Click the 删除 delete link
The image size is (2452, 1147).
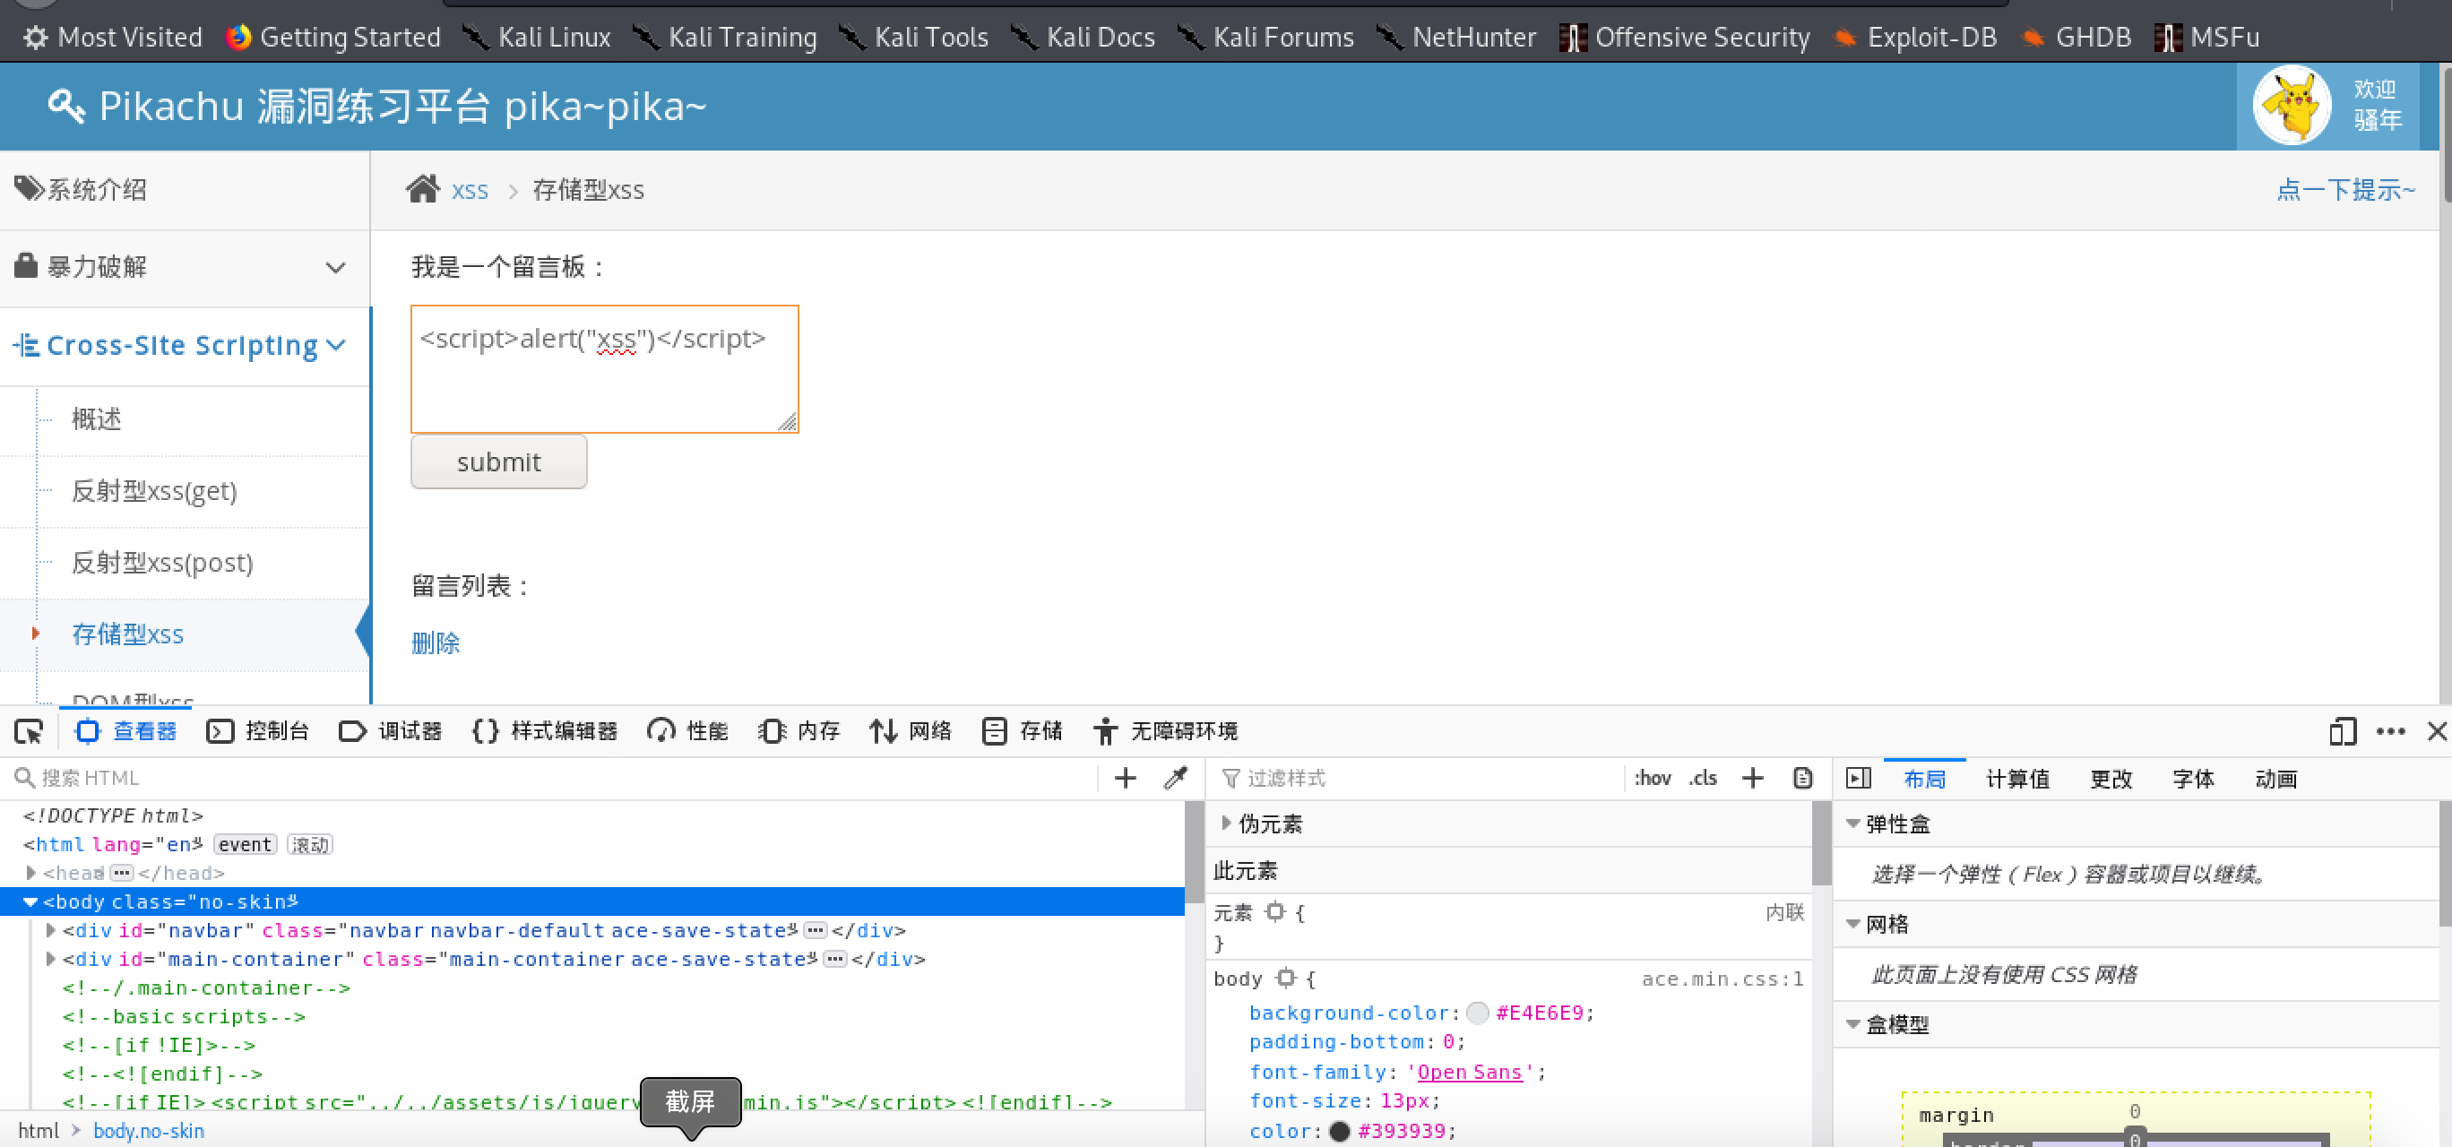[435, 643]
